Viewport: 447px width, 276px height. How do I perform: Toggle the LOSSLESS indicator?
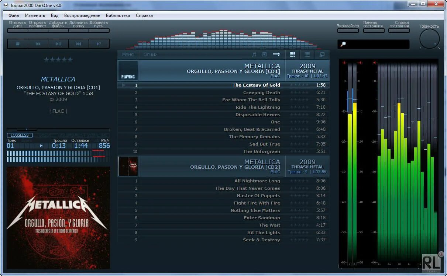tap(20, 135)
